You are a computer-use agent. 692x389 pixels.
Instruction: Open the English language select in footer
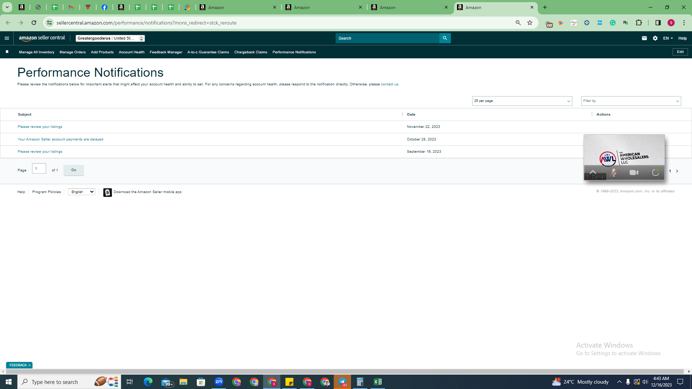click(82, 192)
